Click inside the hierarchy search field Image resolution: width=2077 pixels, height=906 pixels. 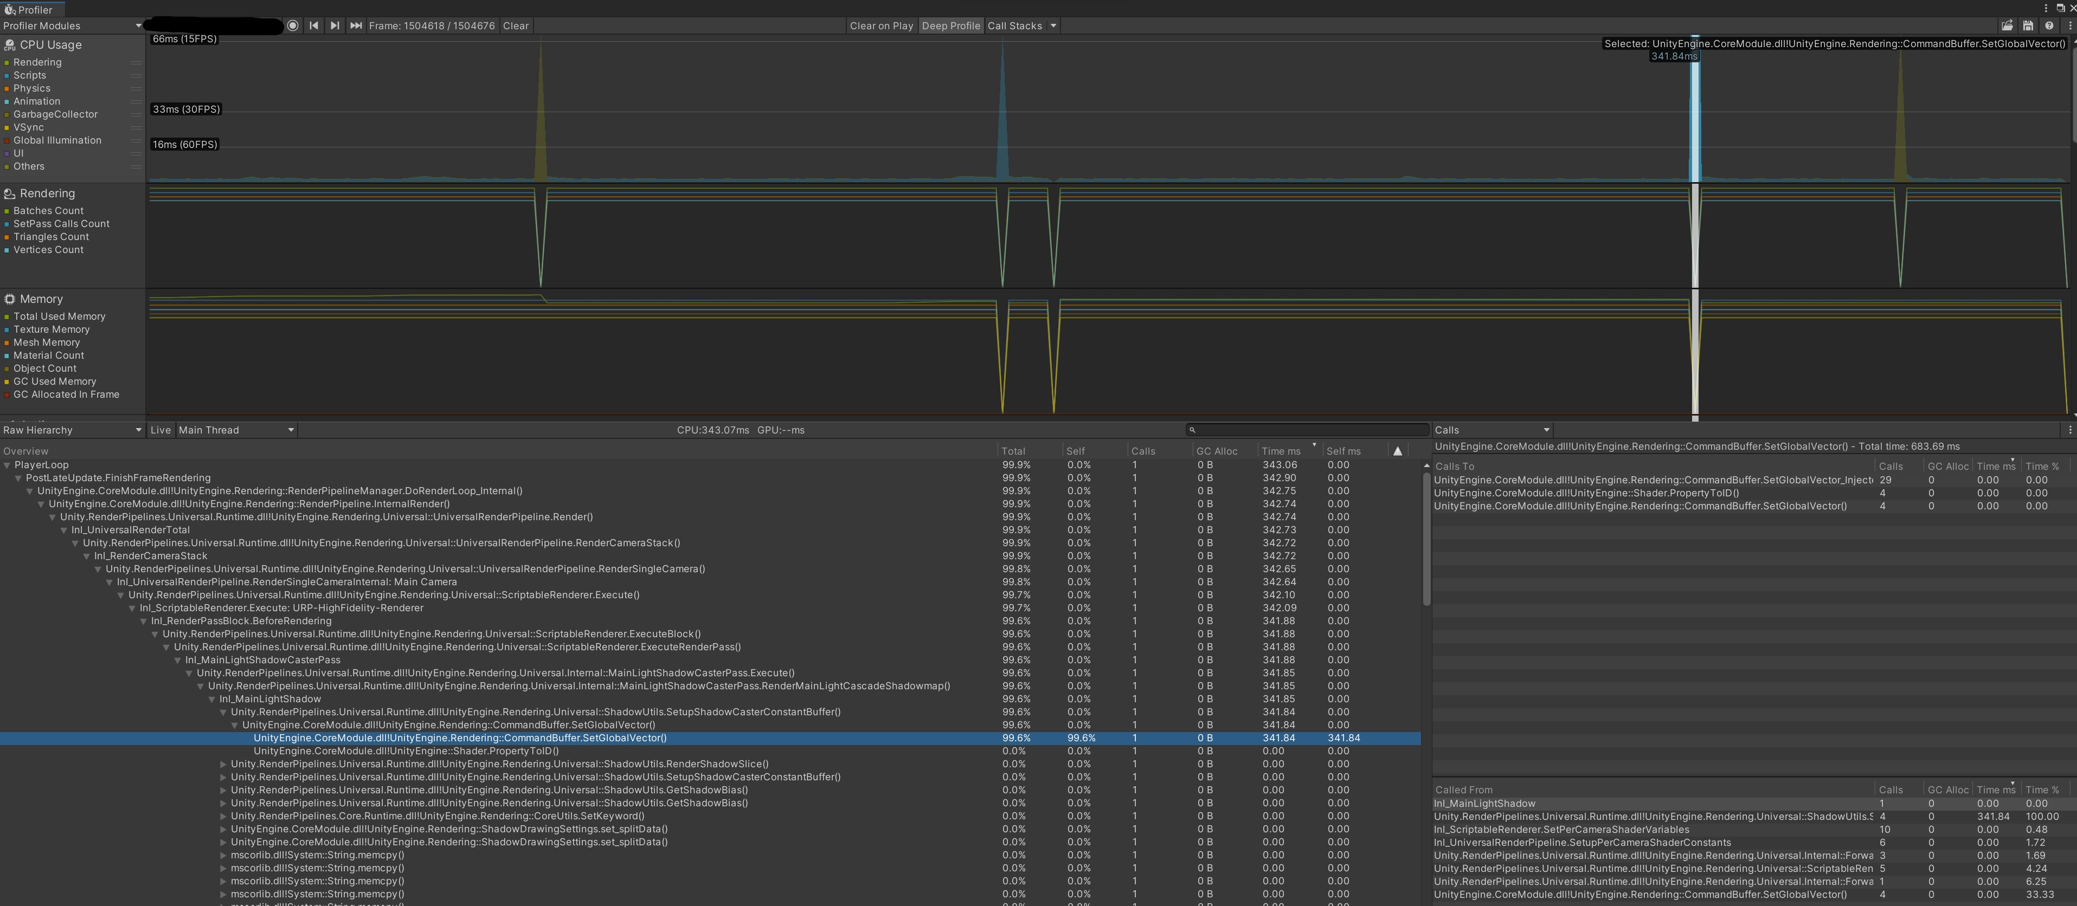(1306, 430)
